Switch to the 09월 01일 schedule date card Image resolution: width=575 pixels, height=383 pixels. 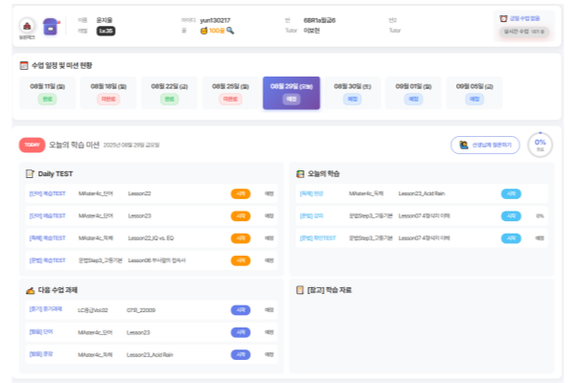pos(414,92)
